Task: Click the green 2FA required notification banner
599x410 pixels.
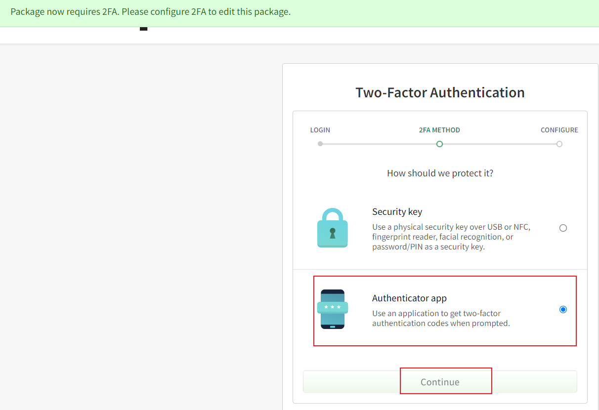Action: (x=150, y=12)
